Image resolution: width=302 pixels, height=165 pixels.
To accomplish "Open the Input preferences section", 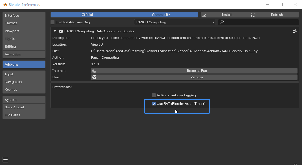I will [24, 74].
